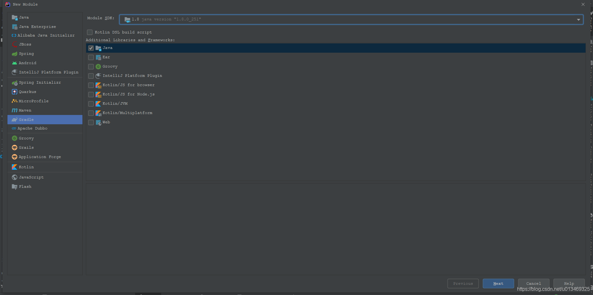Select Android module type
Image resolution: width=593 pixels, height=295 pixels.
[45, 63]
